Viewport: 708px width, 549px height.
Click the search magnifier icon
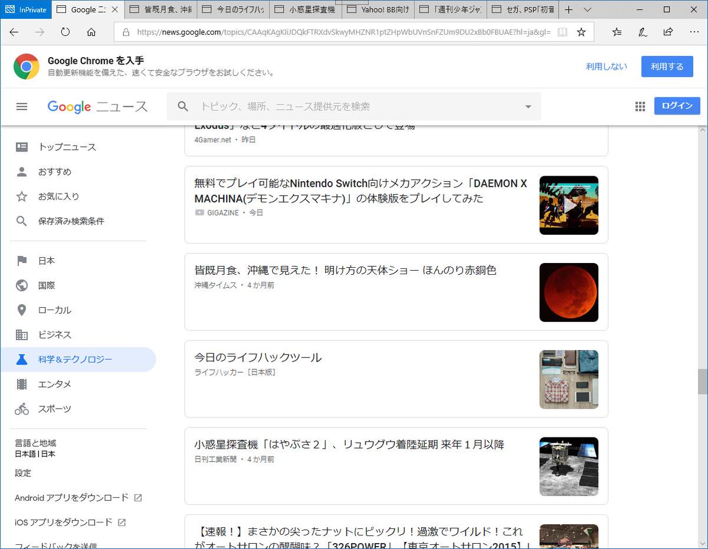(x=183, y=107)
